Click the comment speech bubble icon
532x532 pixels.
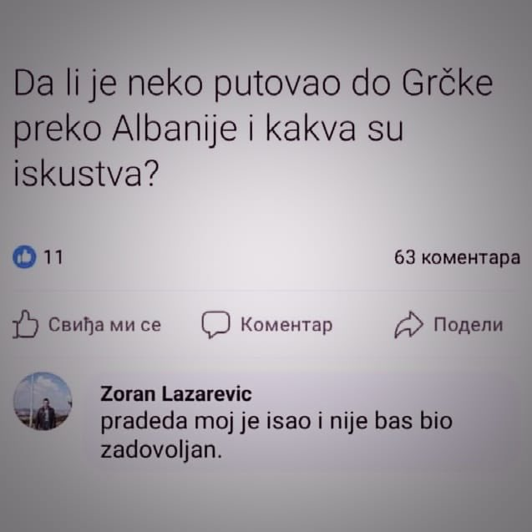point(215,324)
